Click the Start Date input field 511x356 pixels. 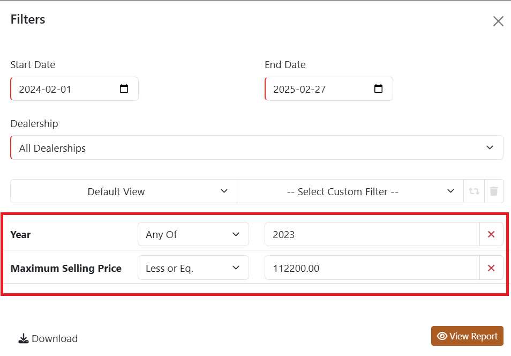click(64, 89)
